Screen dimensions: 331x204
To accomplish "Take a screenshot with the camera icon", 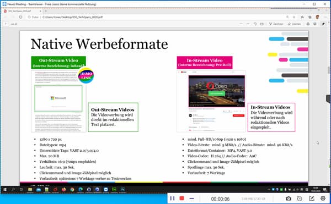I will pyautogui.click(x=289, y=199).
